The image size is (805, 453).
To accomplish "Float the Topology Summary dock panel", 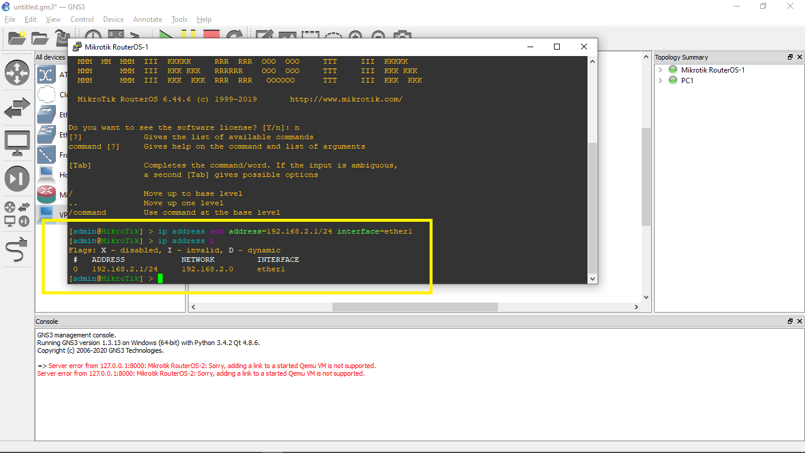I will [790, 57].
